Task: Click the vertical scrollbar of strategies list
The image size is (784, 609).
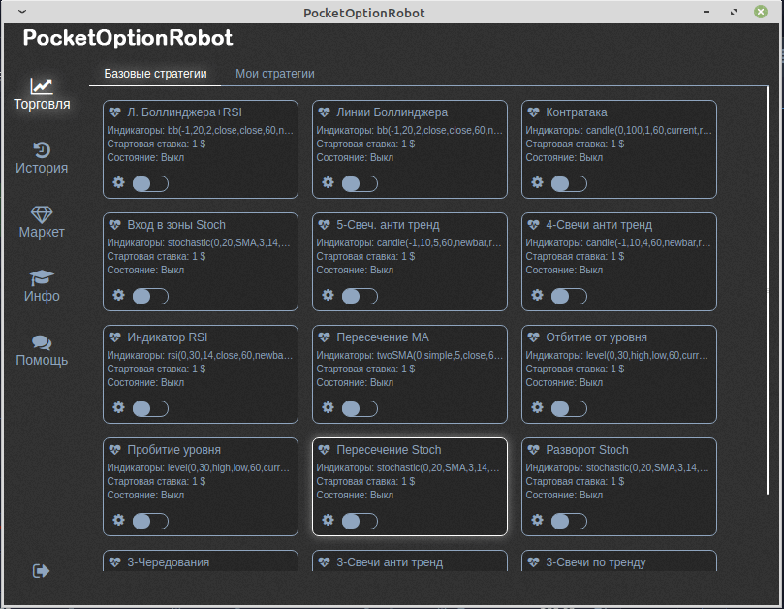Action: pyautogui.click(x=768, y=291)
